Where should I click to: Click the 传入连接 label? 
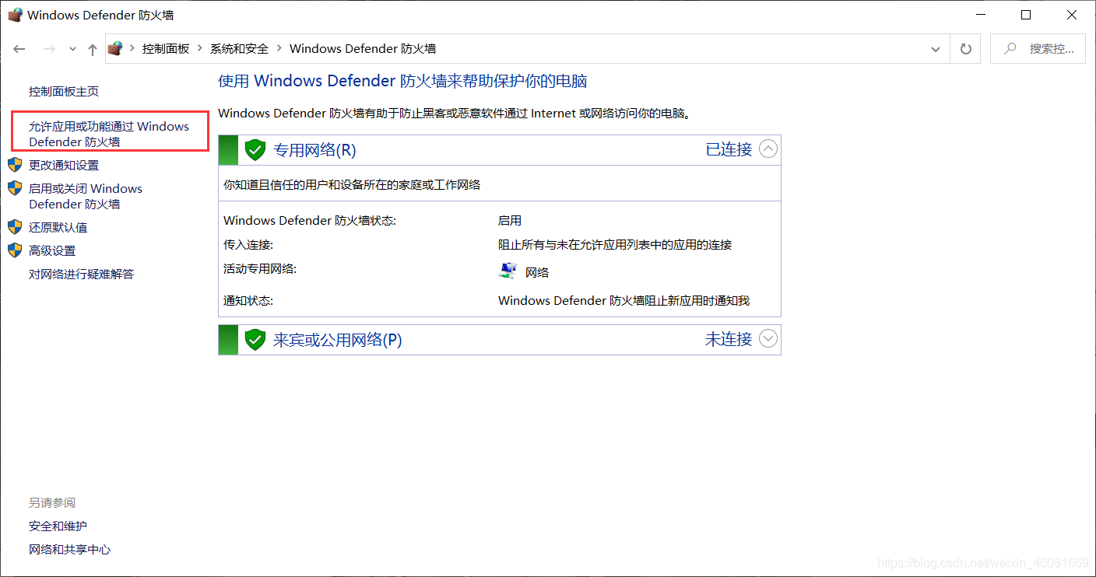click(248, 245)
